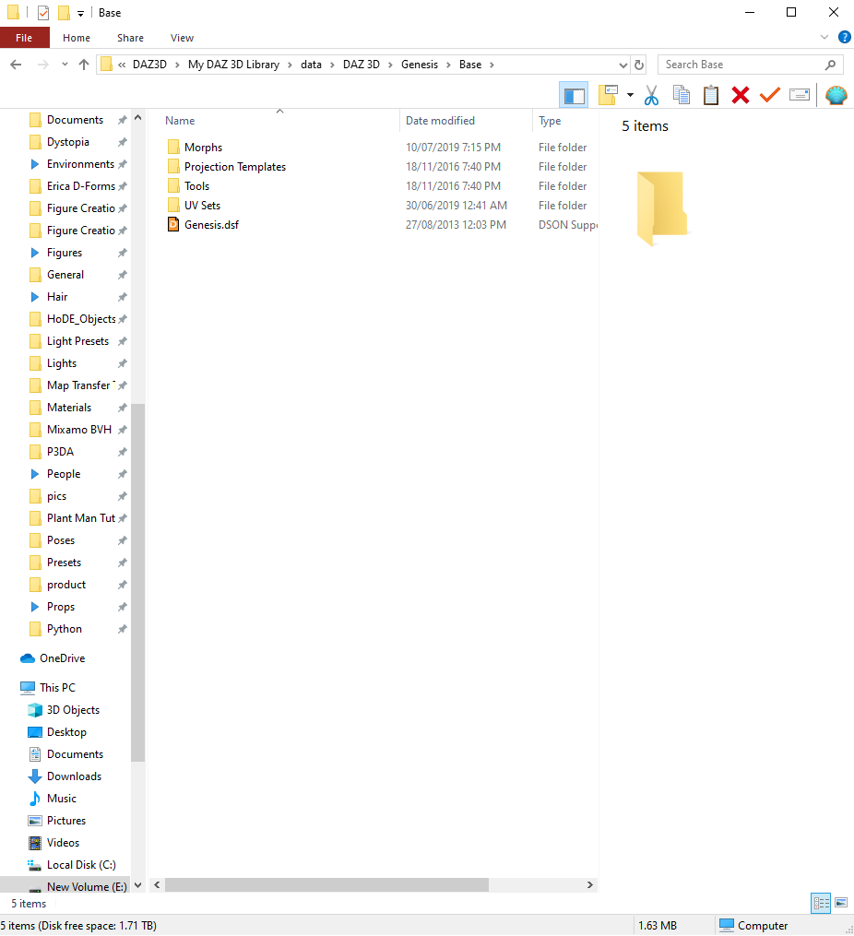Image resolution: width=854 pixels, height=936 pixels.
Task: Click the search magnifier icon
Action: [830, 65]
